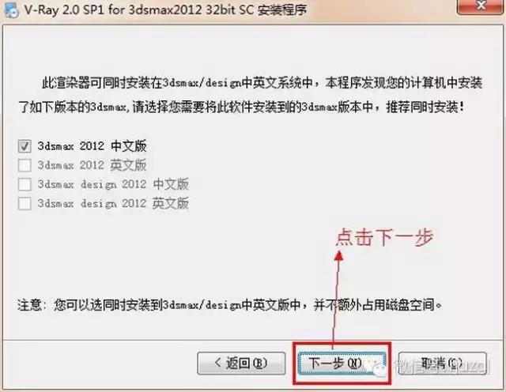Click the V-Ray installer icon in title bar
This screenshot has width=506, height=392.
10,10
